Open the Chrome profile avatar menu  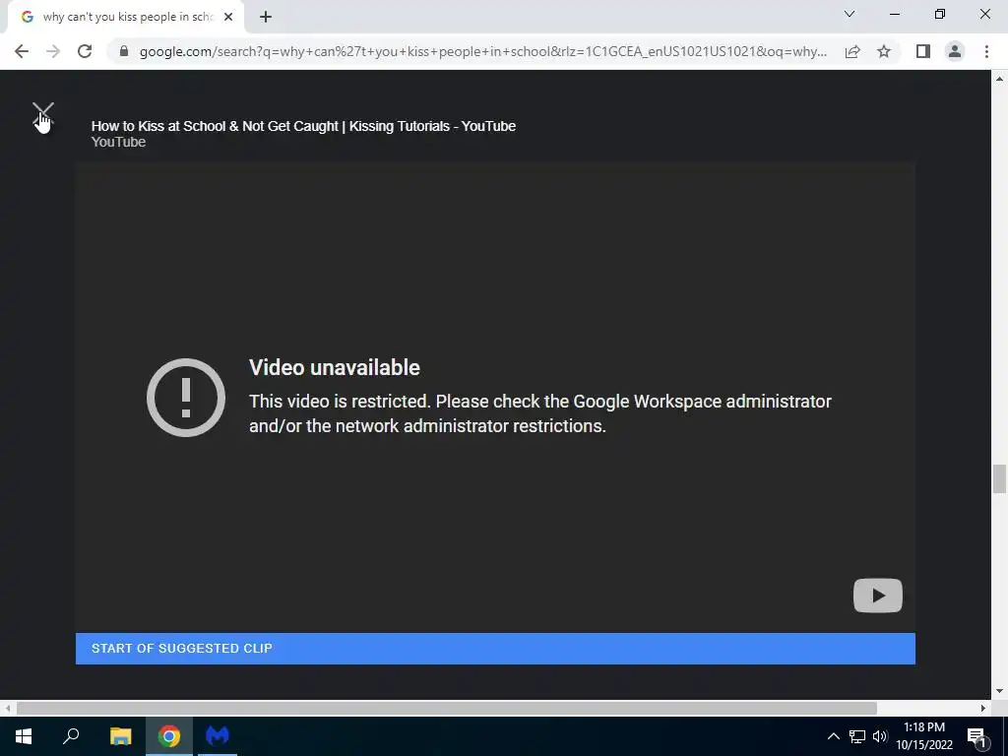(x=955, y=51)
